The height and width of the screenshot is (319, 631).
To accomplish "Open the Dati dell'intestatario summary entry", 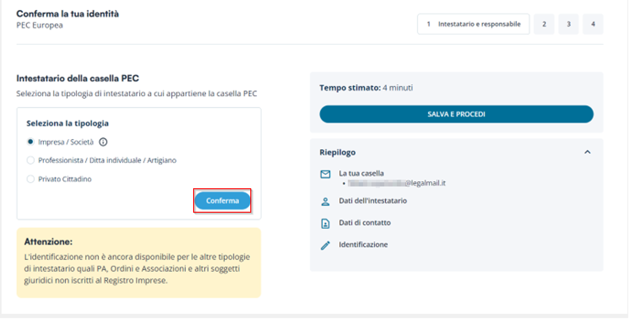I will 372,201.
